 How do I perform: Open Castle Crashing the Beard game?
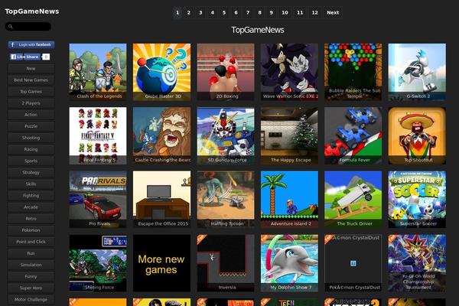[161, 135]
